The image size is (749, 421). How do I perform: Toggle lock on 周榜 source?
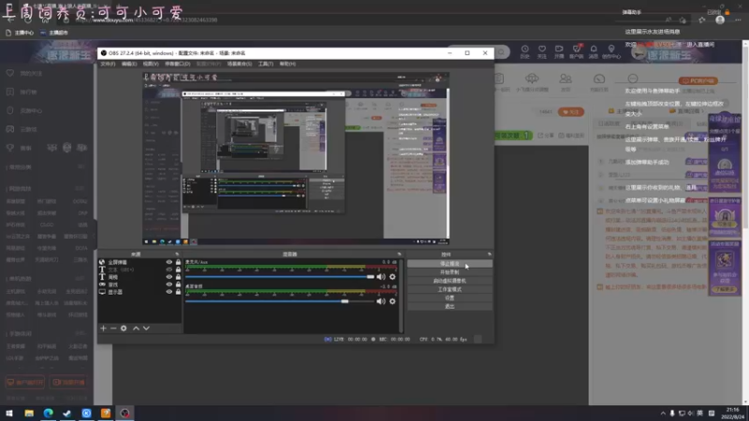tap(178, 277)
